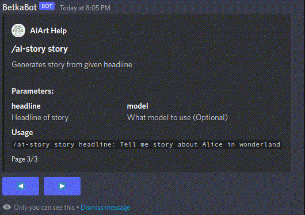Dismiss the ephemeral message link

[x=105, y=208]
